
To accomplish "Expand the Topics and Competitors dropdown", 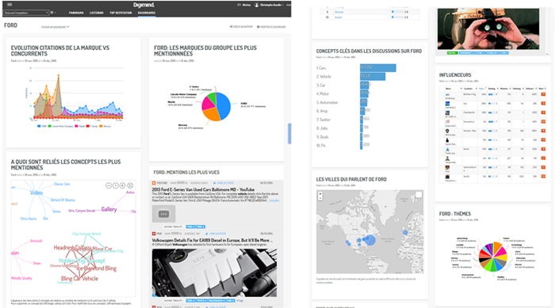I will pyautogui.click(x=26, y=13).
